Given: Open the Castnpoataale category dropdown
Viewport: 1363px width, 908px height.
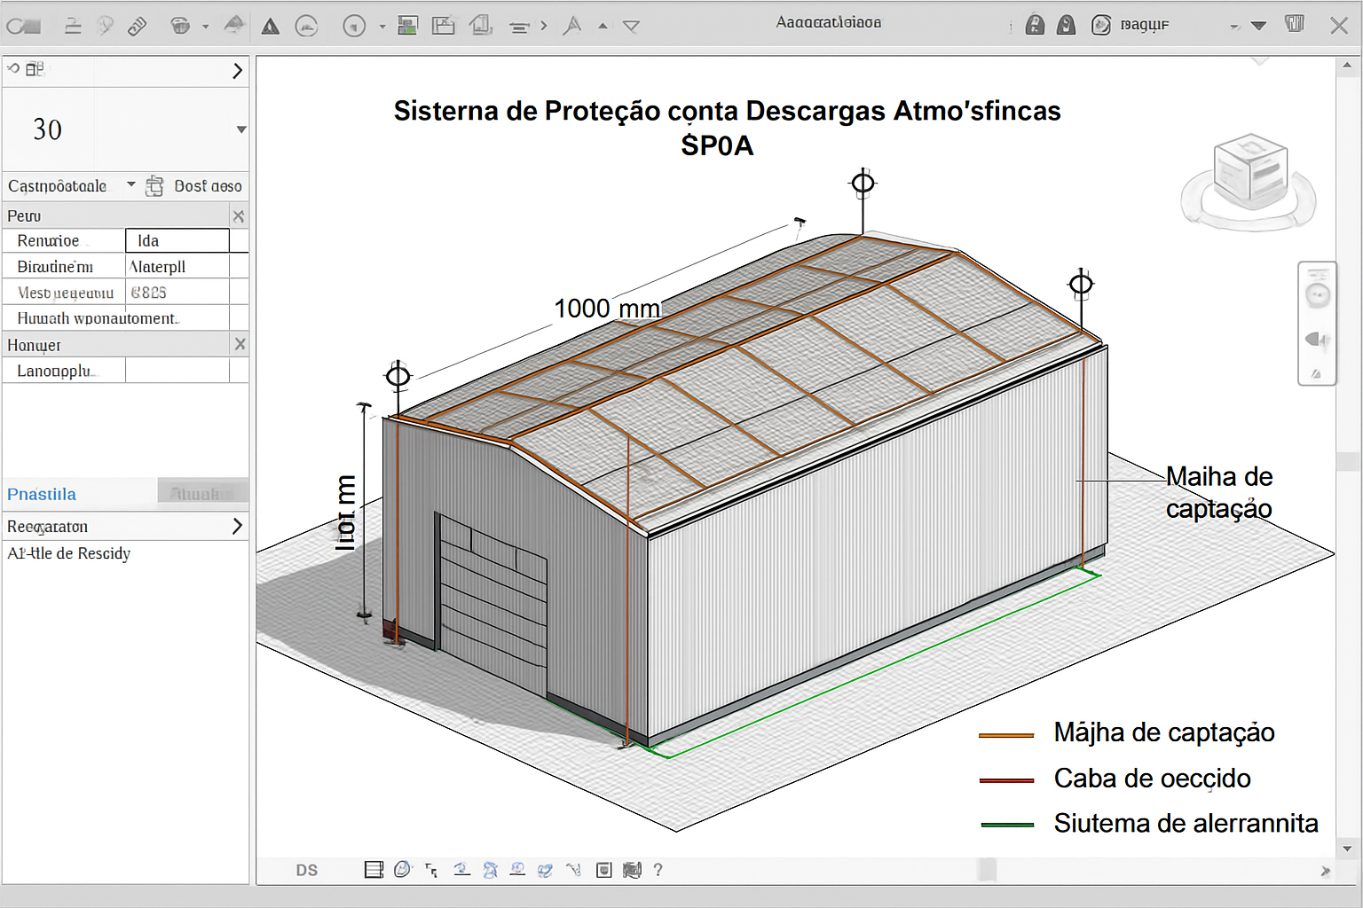Looking at the screenshot, I should (x=131, y=184).
